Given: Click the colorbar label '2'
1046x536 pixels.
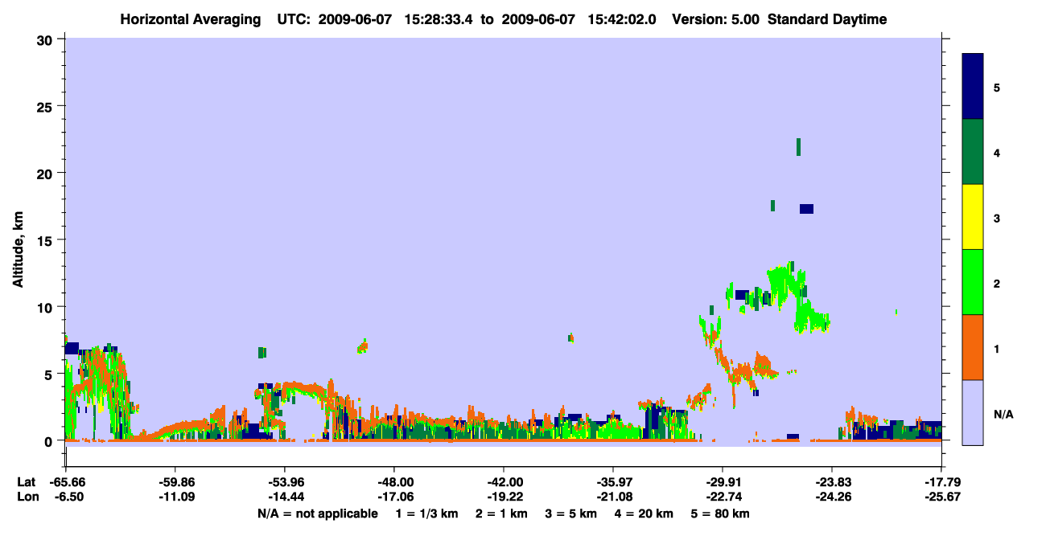Looking at the screenshot, I should tap(997, 283).
